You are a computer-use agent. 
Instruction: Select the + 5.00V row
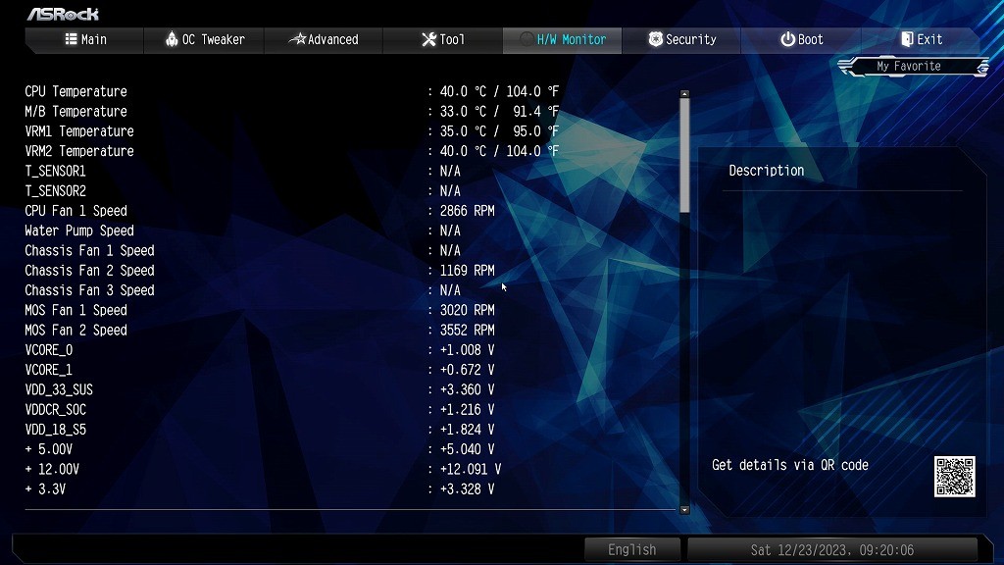[260, 449]
